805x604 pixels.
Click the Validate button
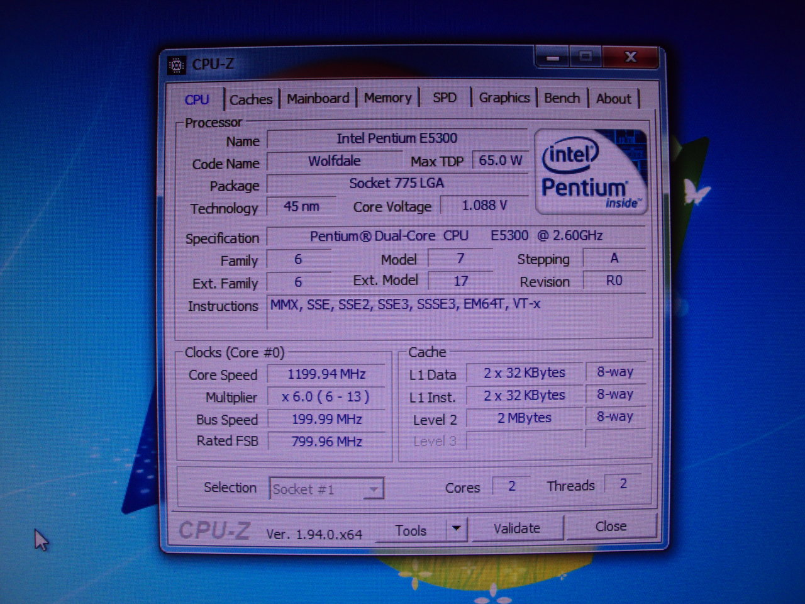coord(517,528)
